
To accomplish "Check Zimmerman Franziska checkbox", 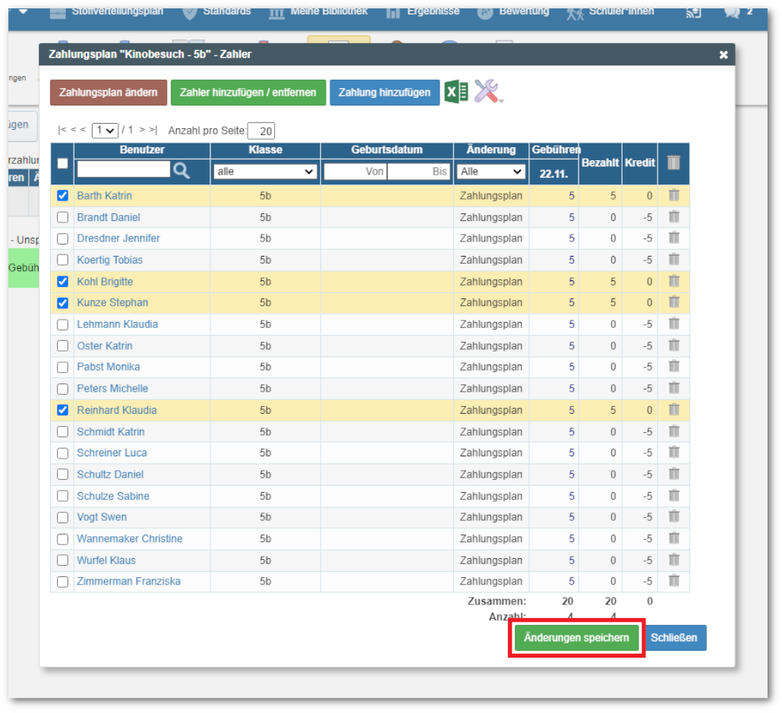I will 62,582.
